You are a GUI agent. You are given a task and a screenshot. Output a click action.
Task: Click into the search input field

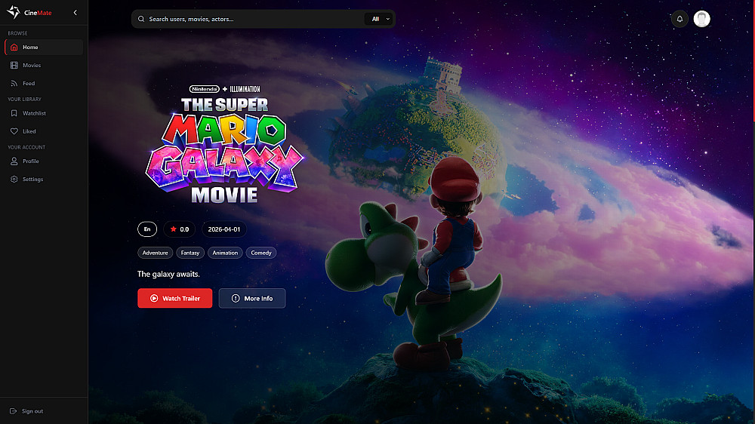click(x=254, y=20)
